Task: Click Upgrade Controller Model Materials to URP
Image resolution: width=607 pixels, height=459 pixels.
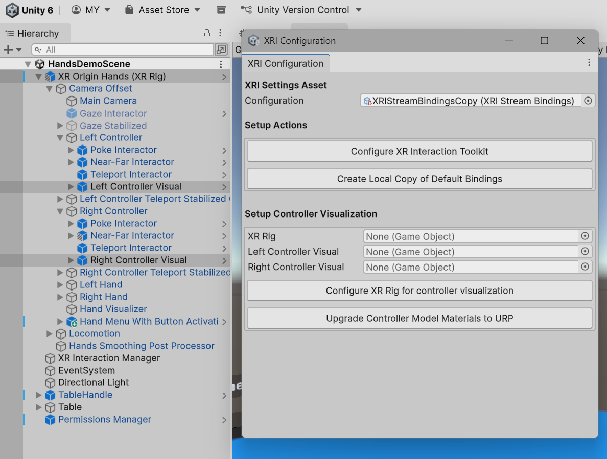Action: point(419,318)
